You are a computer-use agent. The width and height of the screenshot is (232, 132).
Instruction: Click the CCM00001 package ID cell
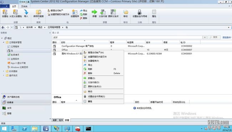tap(186, 54)
